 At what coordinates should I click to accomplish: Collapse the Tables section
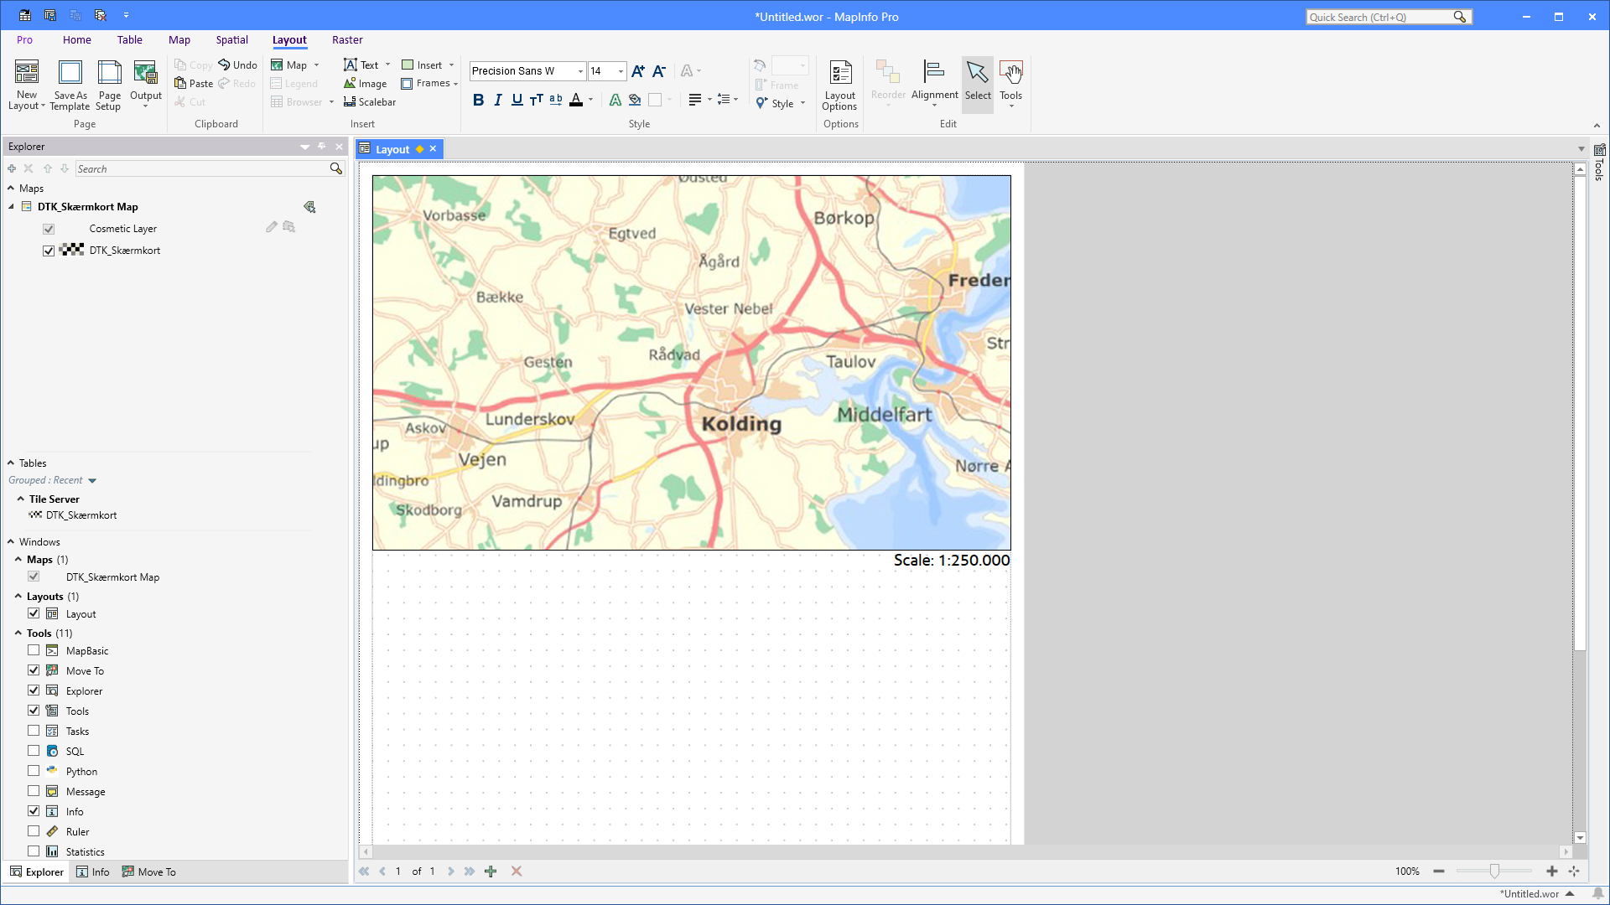click(x=9, y=463)
